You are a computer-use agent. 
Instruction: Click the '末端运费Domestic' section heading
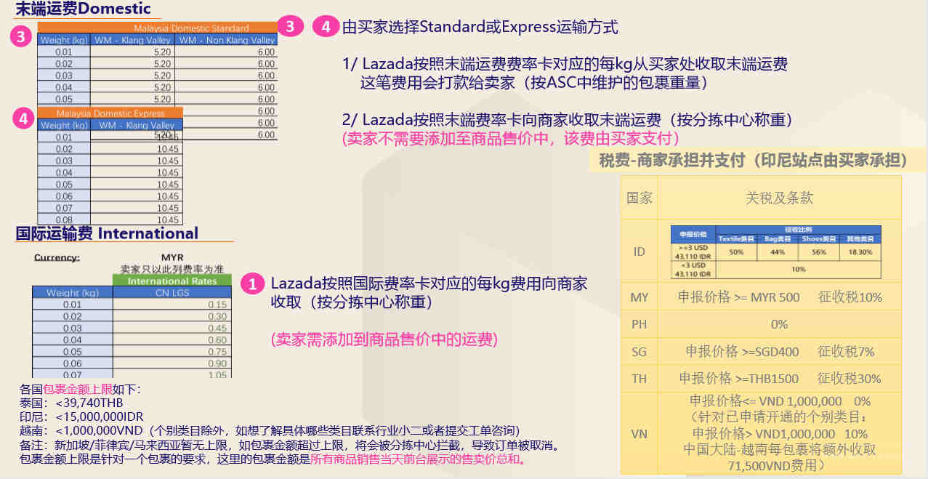click(x=84, y=9)
